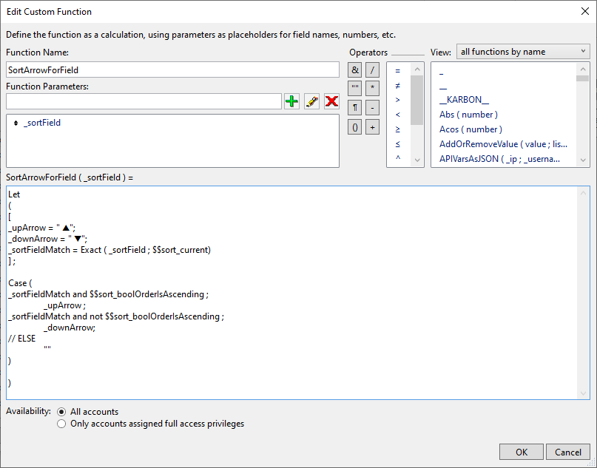Insert the plus addition operator
597x468 pixels.
click(372, 127)
